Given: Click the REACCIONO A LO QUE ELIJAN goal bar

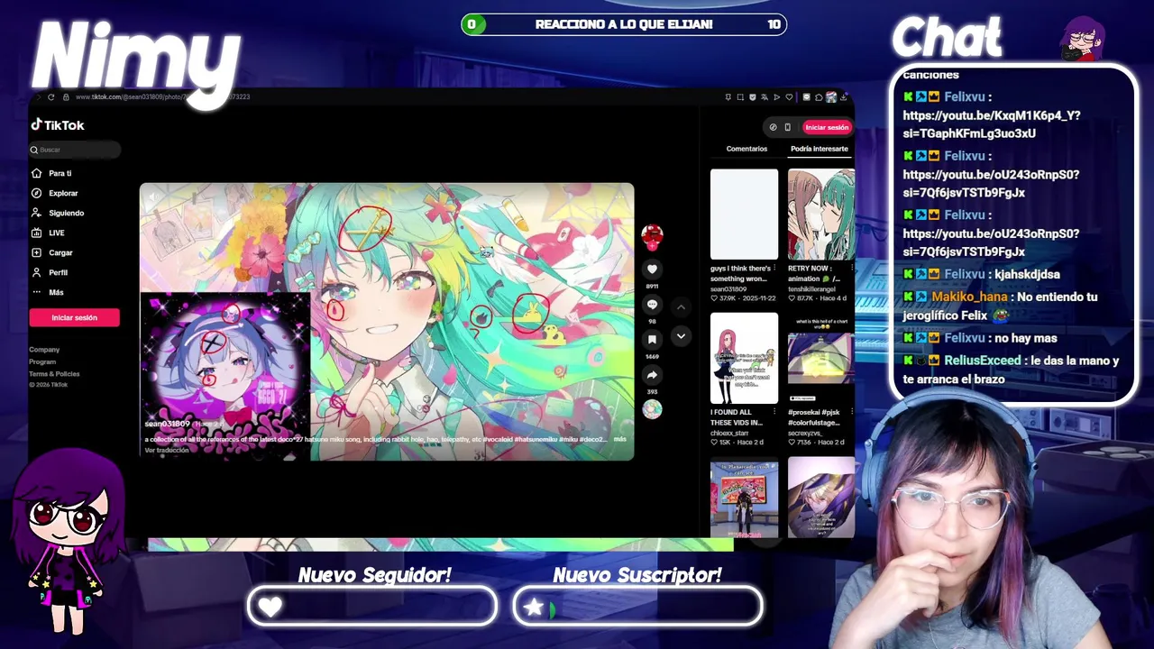Looking at the screenshot, I should coord(624,24).
